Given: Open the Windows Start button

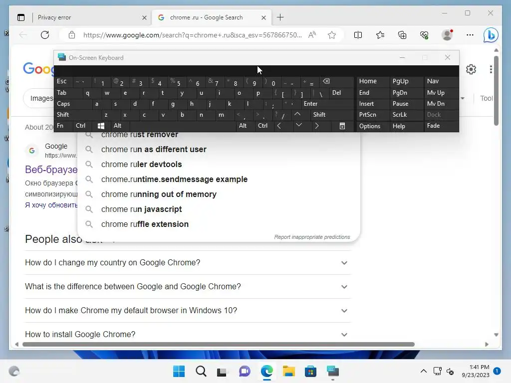Looking at the screenshot, I should pos(179,371).
